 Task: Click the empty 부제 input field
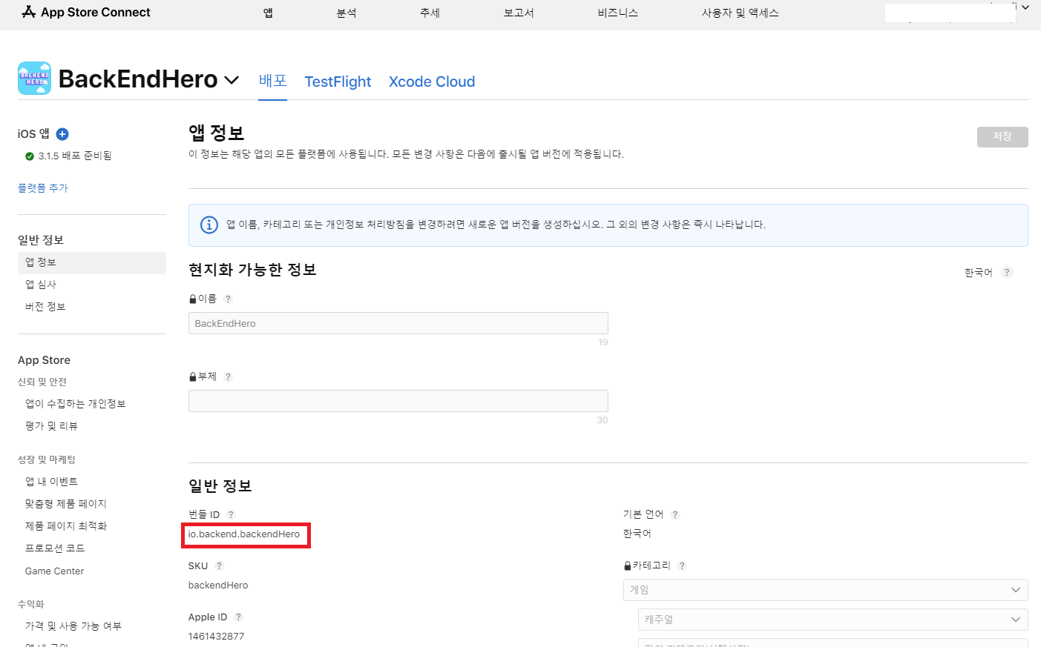pos(398,401)
